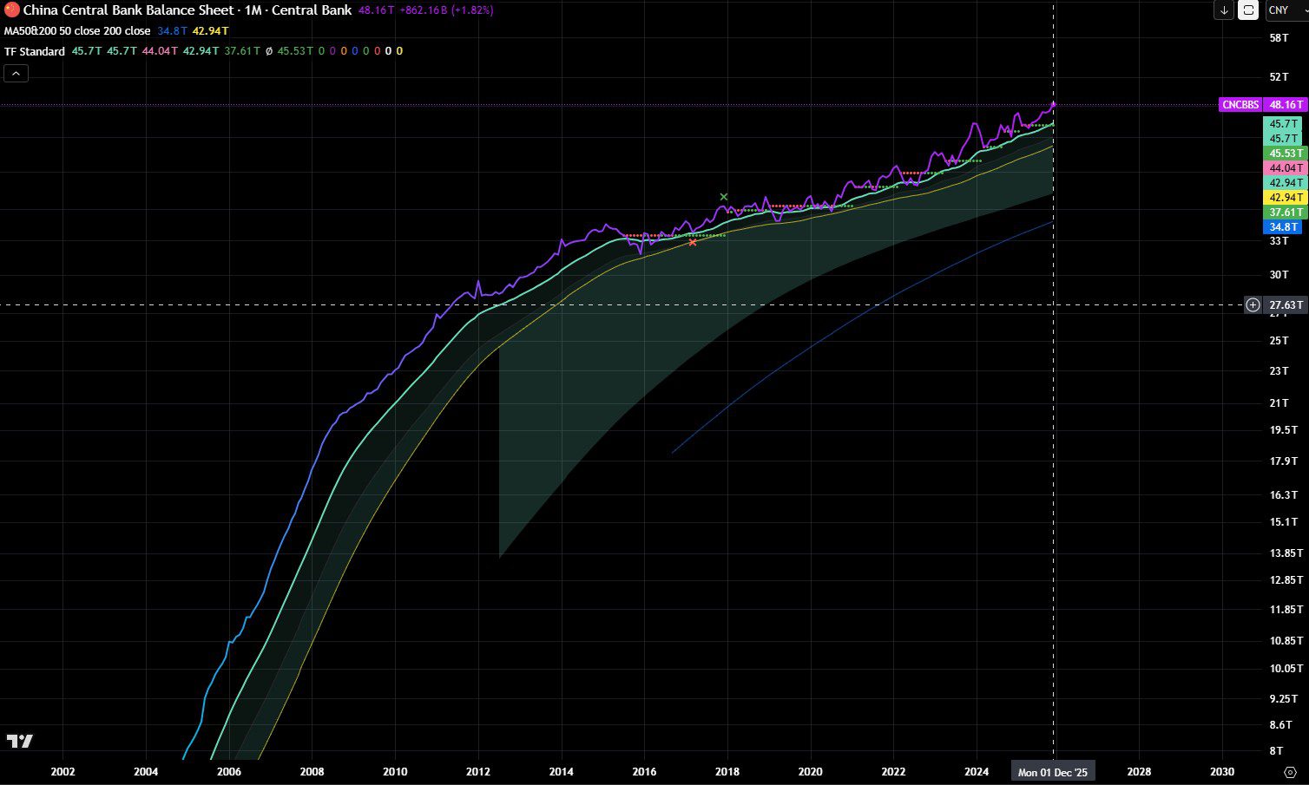Image resolution: width=1309 pixels, height=785 pixels.
Task: Toggle the highlighted bracket mode button at top-right
Action: [1248, 10]
